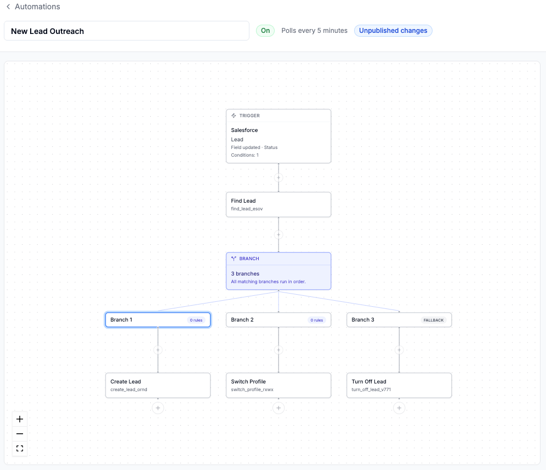This screenshot has height=470, width=546.
Task: Insert step under Branch 3 fallback header
Action: (399, 350)
